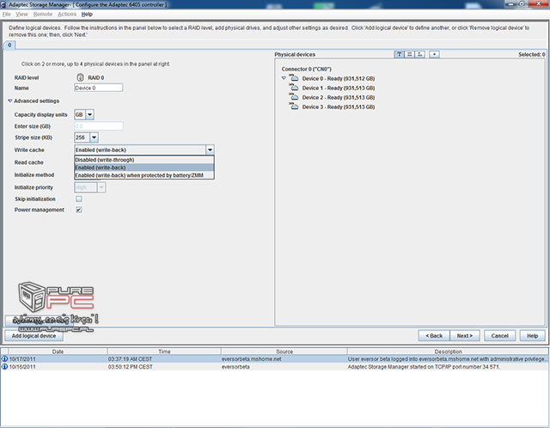Select Device 3 - Ready (931,513 GB)
Image resolution: width=550 pixels, height=428 pixels.
click(339, 107)
